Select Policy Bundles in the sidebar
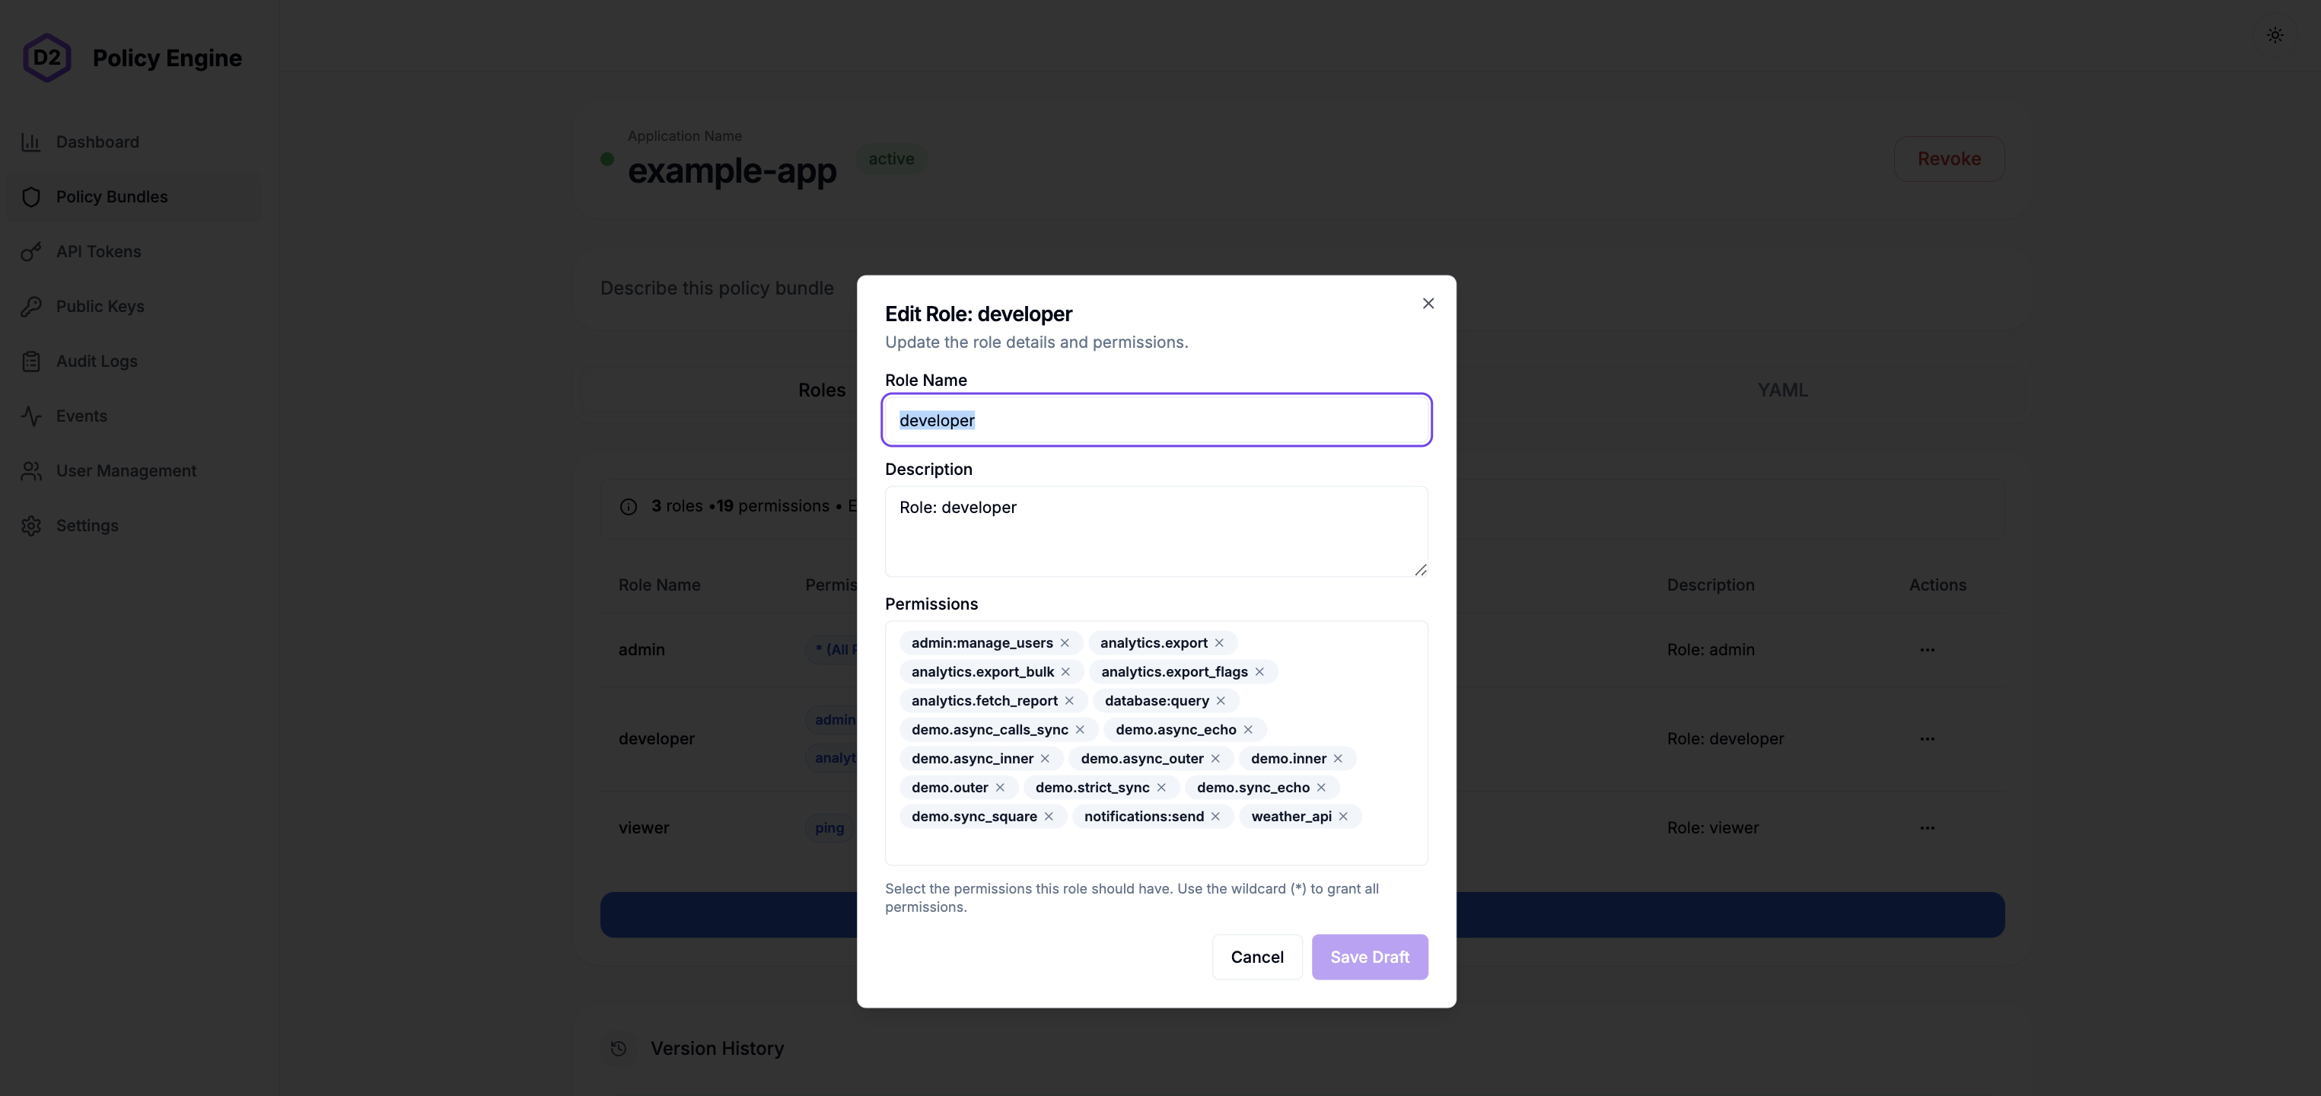Image resolution: width=2321 pixels, height=1096 pixels. tap(112, 196)
